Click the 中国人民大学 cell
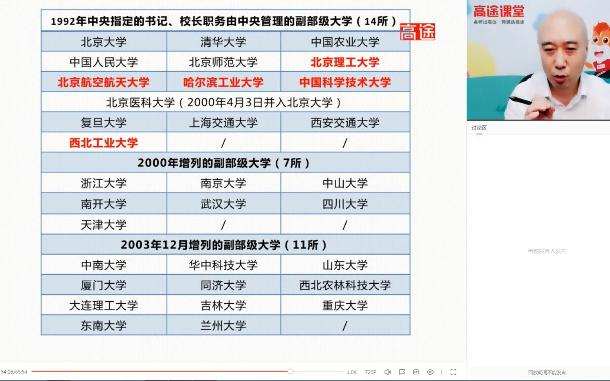The height and width of the screenshot is (381, 610). coord(104,62)
